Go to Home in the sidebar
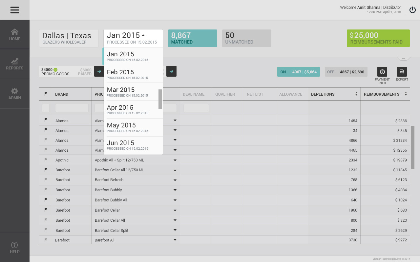 (x=14, y=34)
